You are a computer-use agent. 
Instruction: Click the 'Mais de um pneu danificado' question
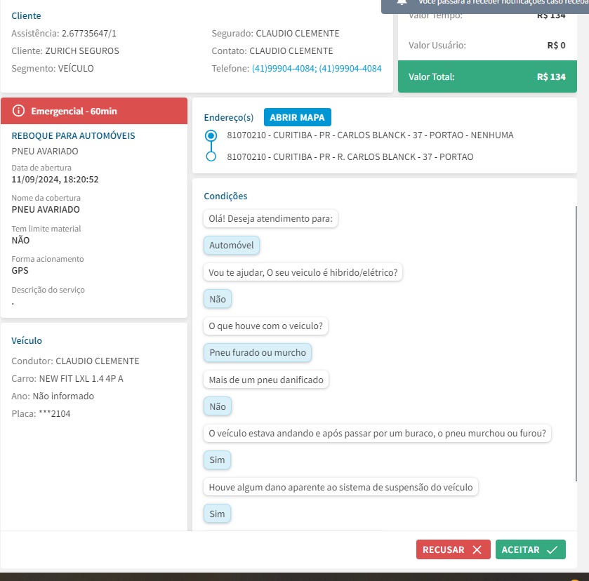266,380
